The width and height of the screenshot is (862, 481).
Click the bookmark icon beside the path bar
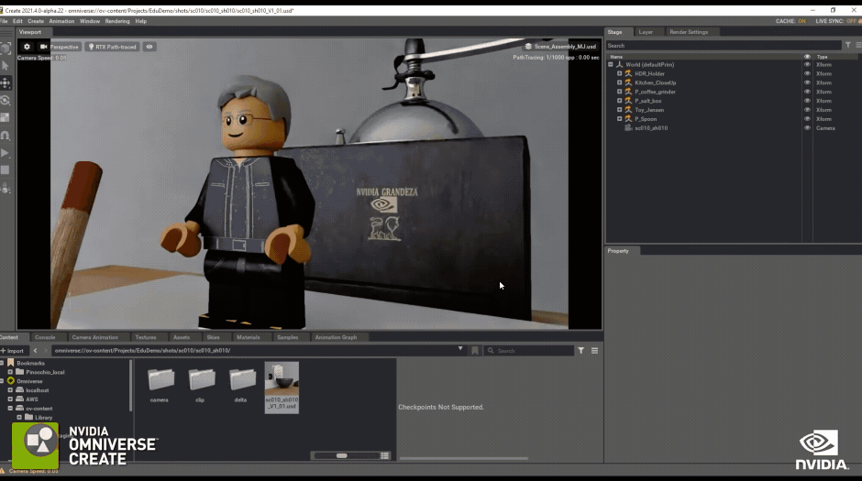(x=475, y=350)
